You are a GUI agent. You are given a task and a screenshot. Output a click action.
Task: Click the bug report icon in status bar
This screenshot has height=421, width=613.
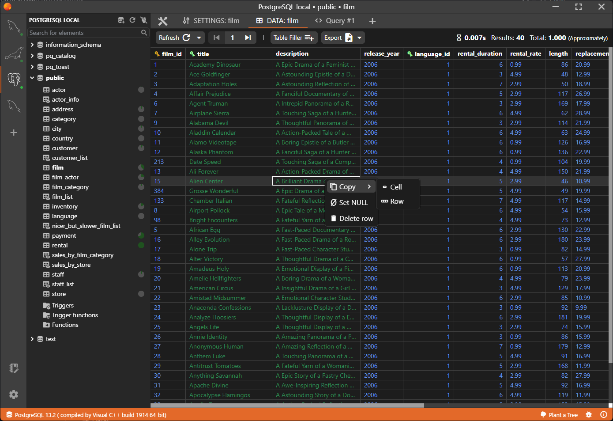click(x=589, y=415)
